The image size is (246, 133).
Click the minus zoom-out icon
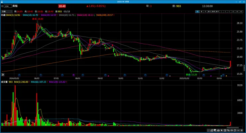(238, 130)
